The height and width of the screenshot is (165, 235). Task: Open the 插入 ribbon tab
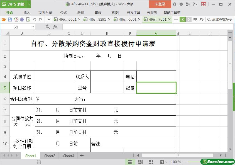click(x=26, y=13)
